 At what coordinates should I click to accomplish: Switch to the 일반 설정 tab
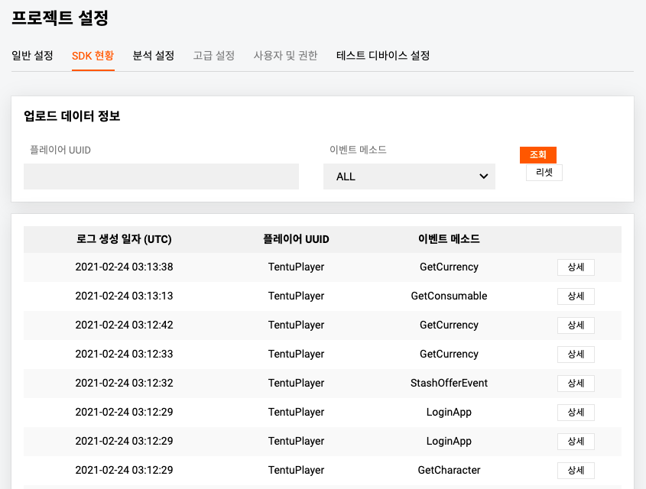32,56
